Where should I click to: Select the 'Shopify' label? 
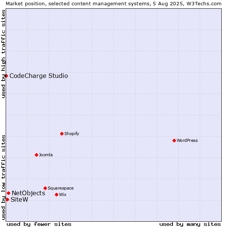click(x=72, y=134)
